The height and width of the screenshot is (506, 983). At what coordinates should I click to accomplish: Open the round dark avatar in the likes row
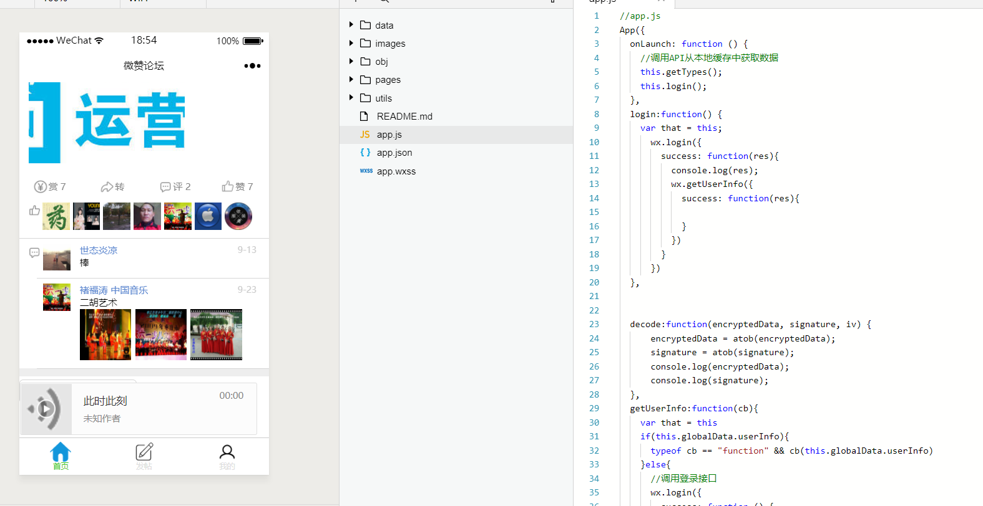coord(238,216)
